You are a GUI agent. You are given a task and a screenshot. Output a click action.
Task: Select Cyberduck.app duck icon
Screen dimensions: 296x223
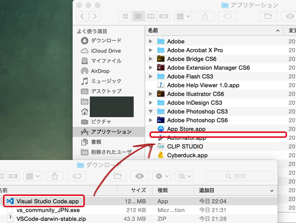tap(161, 155)
